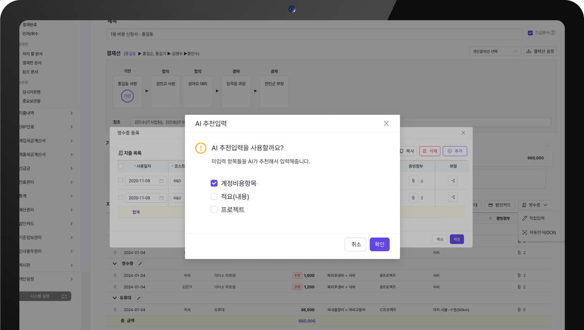Image resolution: width=584 pixels, height=330 pixels.
Task: Open the 영수증 dropdown chevron
Action: 545,205
